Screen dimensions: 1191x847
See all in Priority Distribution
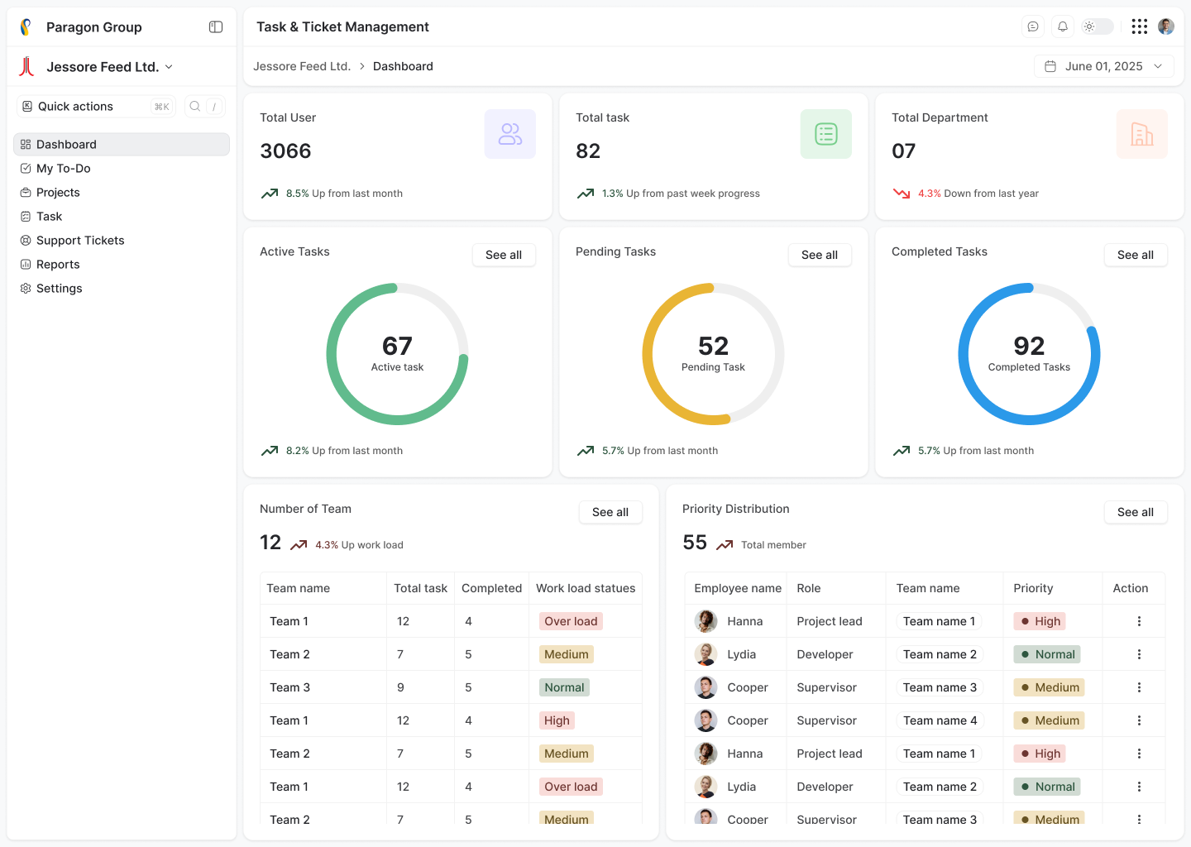[x=1135, y=512]
